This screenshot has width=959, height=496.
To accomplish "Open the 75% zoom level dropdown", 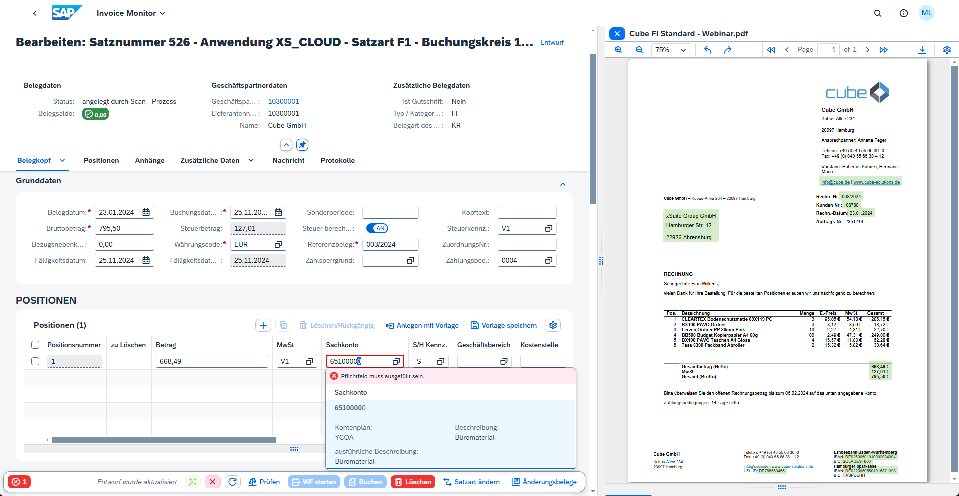I will point(671,49).
